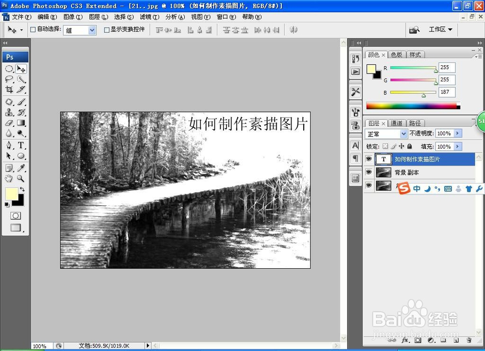Select the 如何制作素描图片 text layer
The width and height of the screenshot is (485, 351).
422,159
